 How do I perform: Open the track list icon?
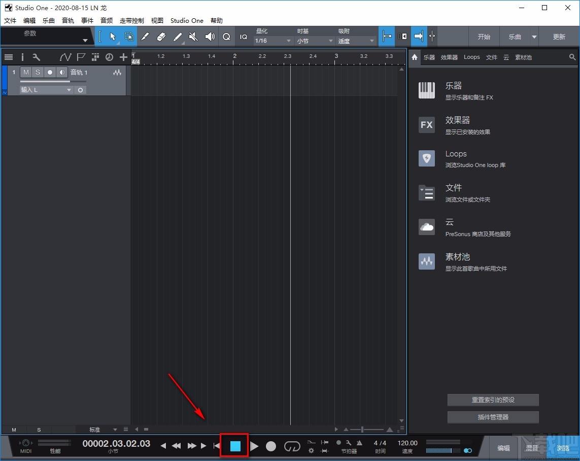(9, 57)
